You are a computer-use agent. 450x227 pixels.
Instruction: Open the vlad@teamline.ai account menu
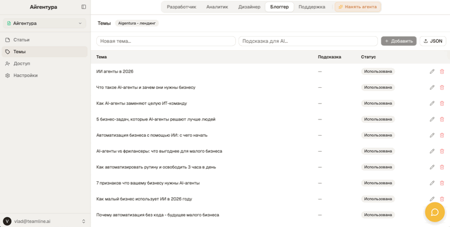tap(44, 221)
